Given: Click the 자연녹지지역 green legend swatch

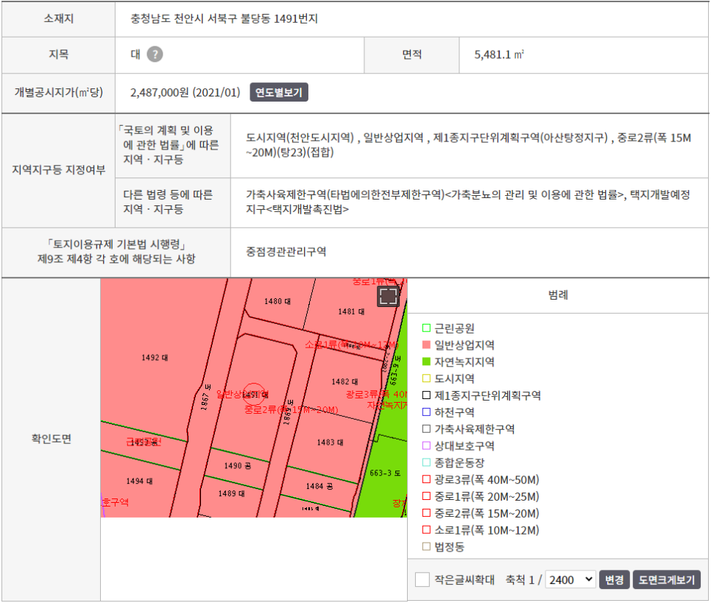Looking at the screenshot, I should 426,362.
